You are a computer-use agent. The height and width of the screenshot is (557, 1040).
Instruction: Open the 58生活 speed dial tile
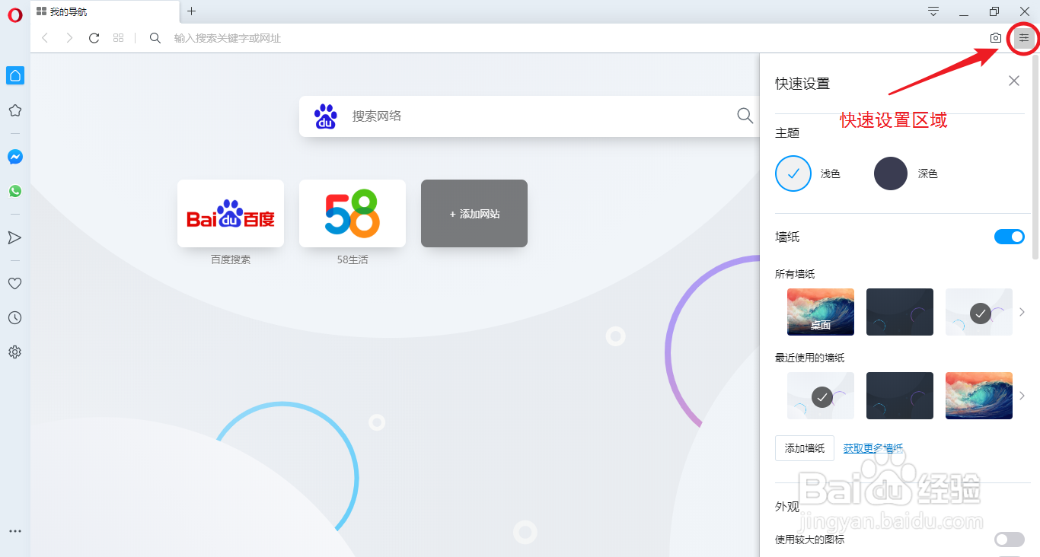tap(353, 213)
